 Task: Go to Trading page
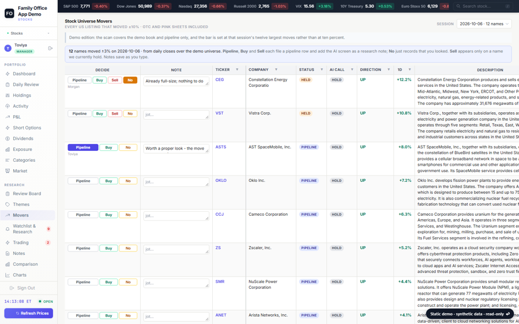[28, 242]
